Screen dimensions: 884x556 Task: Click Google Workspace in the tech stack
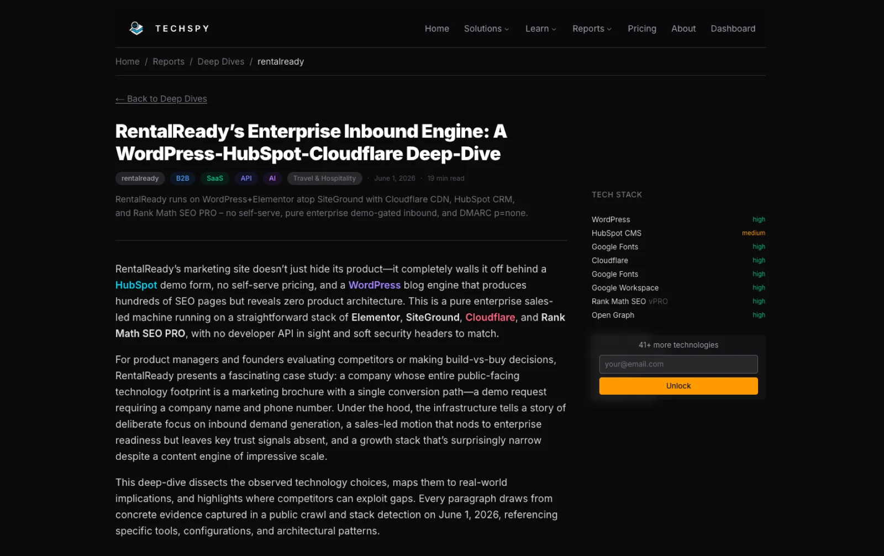click(x=625, y=288)
